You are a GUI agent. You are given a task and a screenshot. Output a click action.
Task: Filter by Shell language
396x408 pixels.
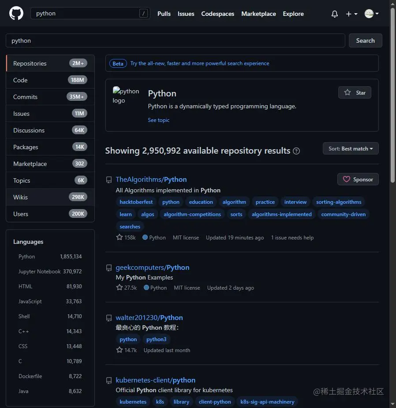[50, 316]
